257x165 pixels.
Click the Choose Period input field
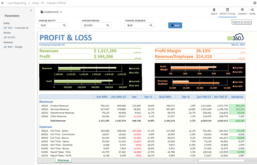(x=94, y=26)
